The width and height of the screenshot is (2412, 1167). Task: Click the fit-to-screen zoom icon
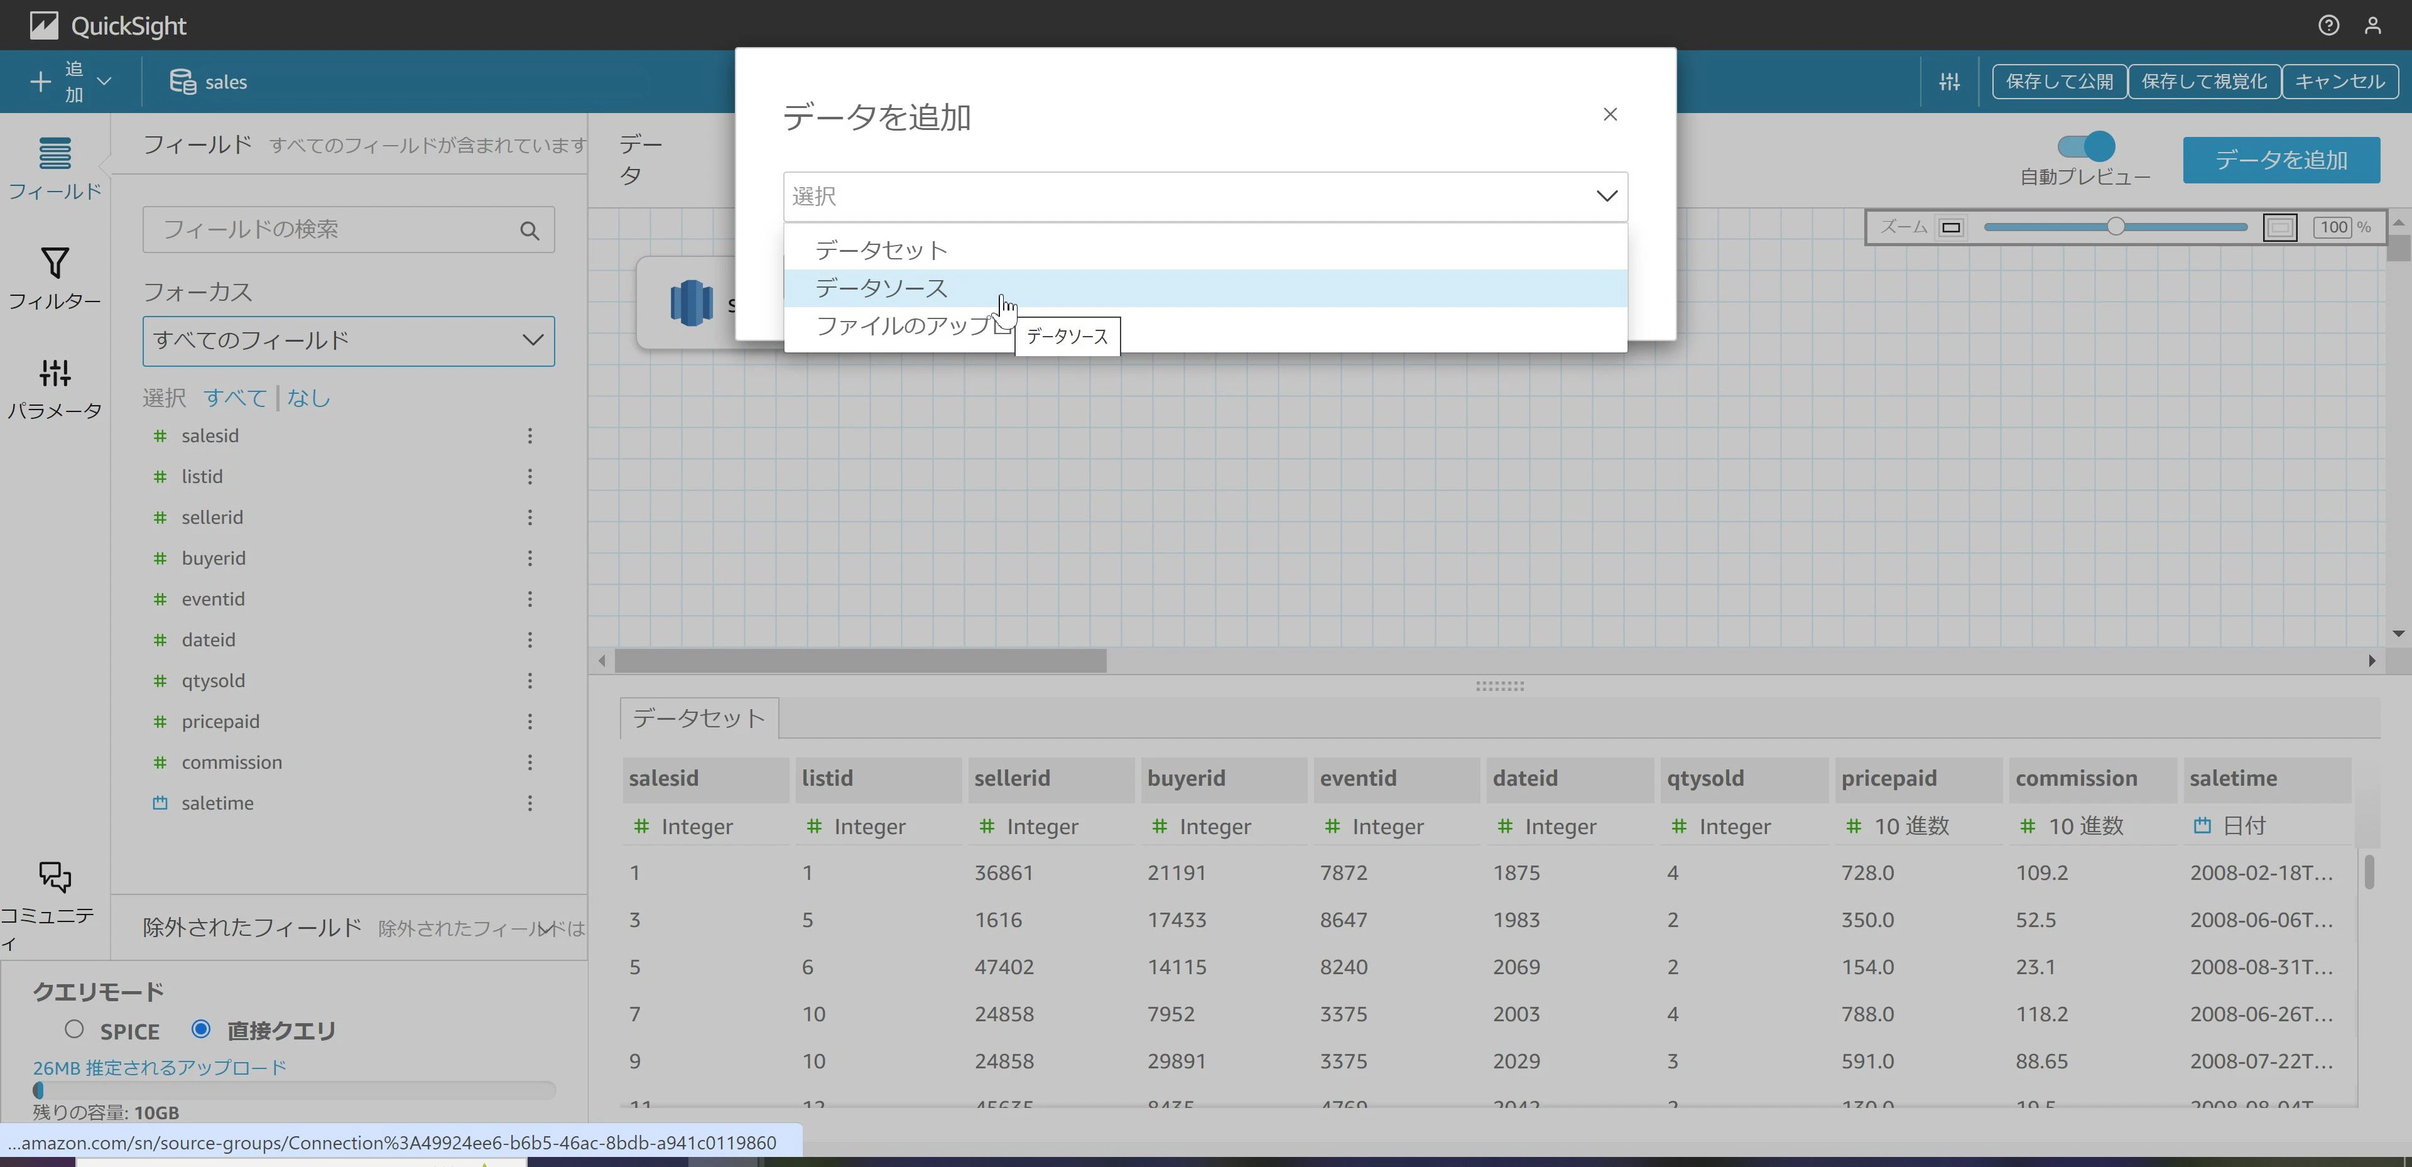point(2280,227)
